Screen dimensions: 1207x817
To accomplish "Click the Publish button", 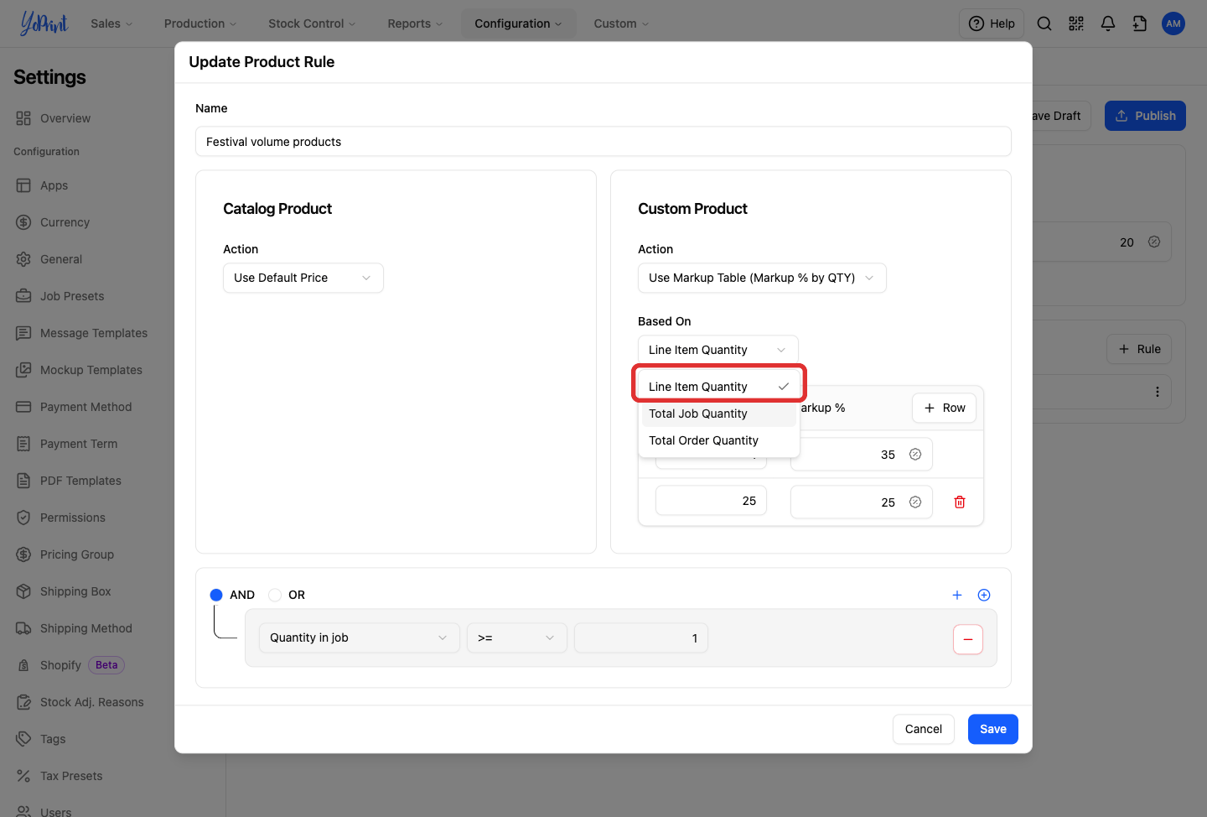I will tap(1145, 116).
